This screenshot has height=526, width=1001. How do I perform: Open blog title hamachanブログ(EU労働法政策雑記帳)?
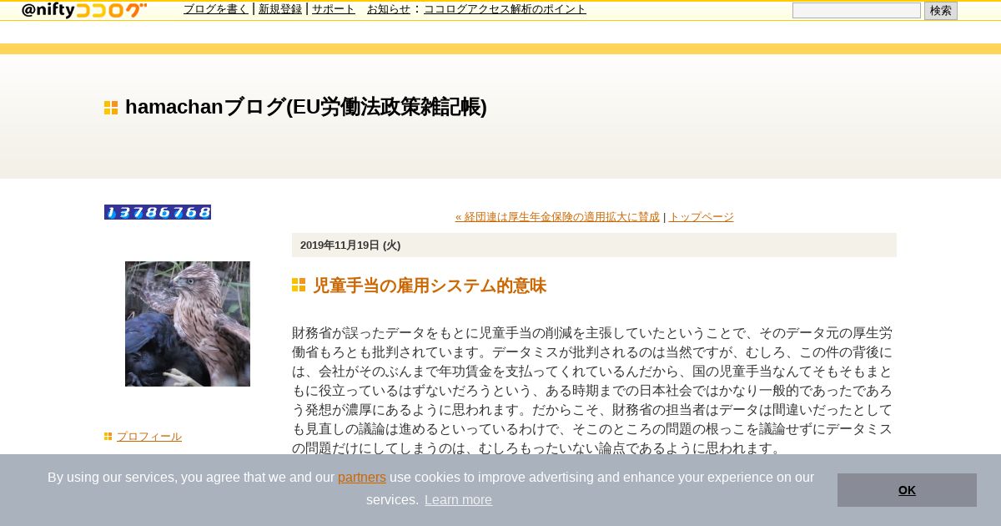click(x=305, y=107)
